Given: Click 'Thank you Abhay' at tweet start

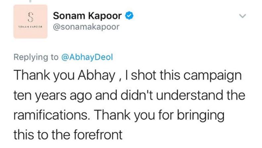Looking at the screenshot, I should point(65,76).
